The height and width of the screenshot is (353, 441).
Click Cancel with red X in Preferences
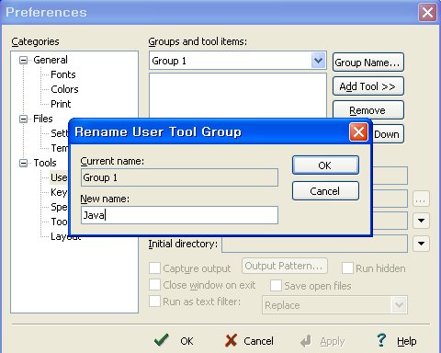coord(249,340)
